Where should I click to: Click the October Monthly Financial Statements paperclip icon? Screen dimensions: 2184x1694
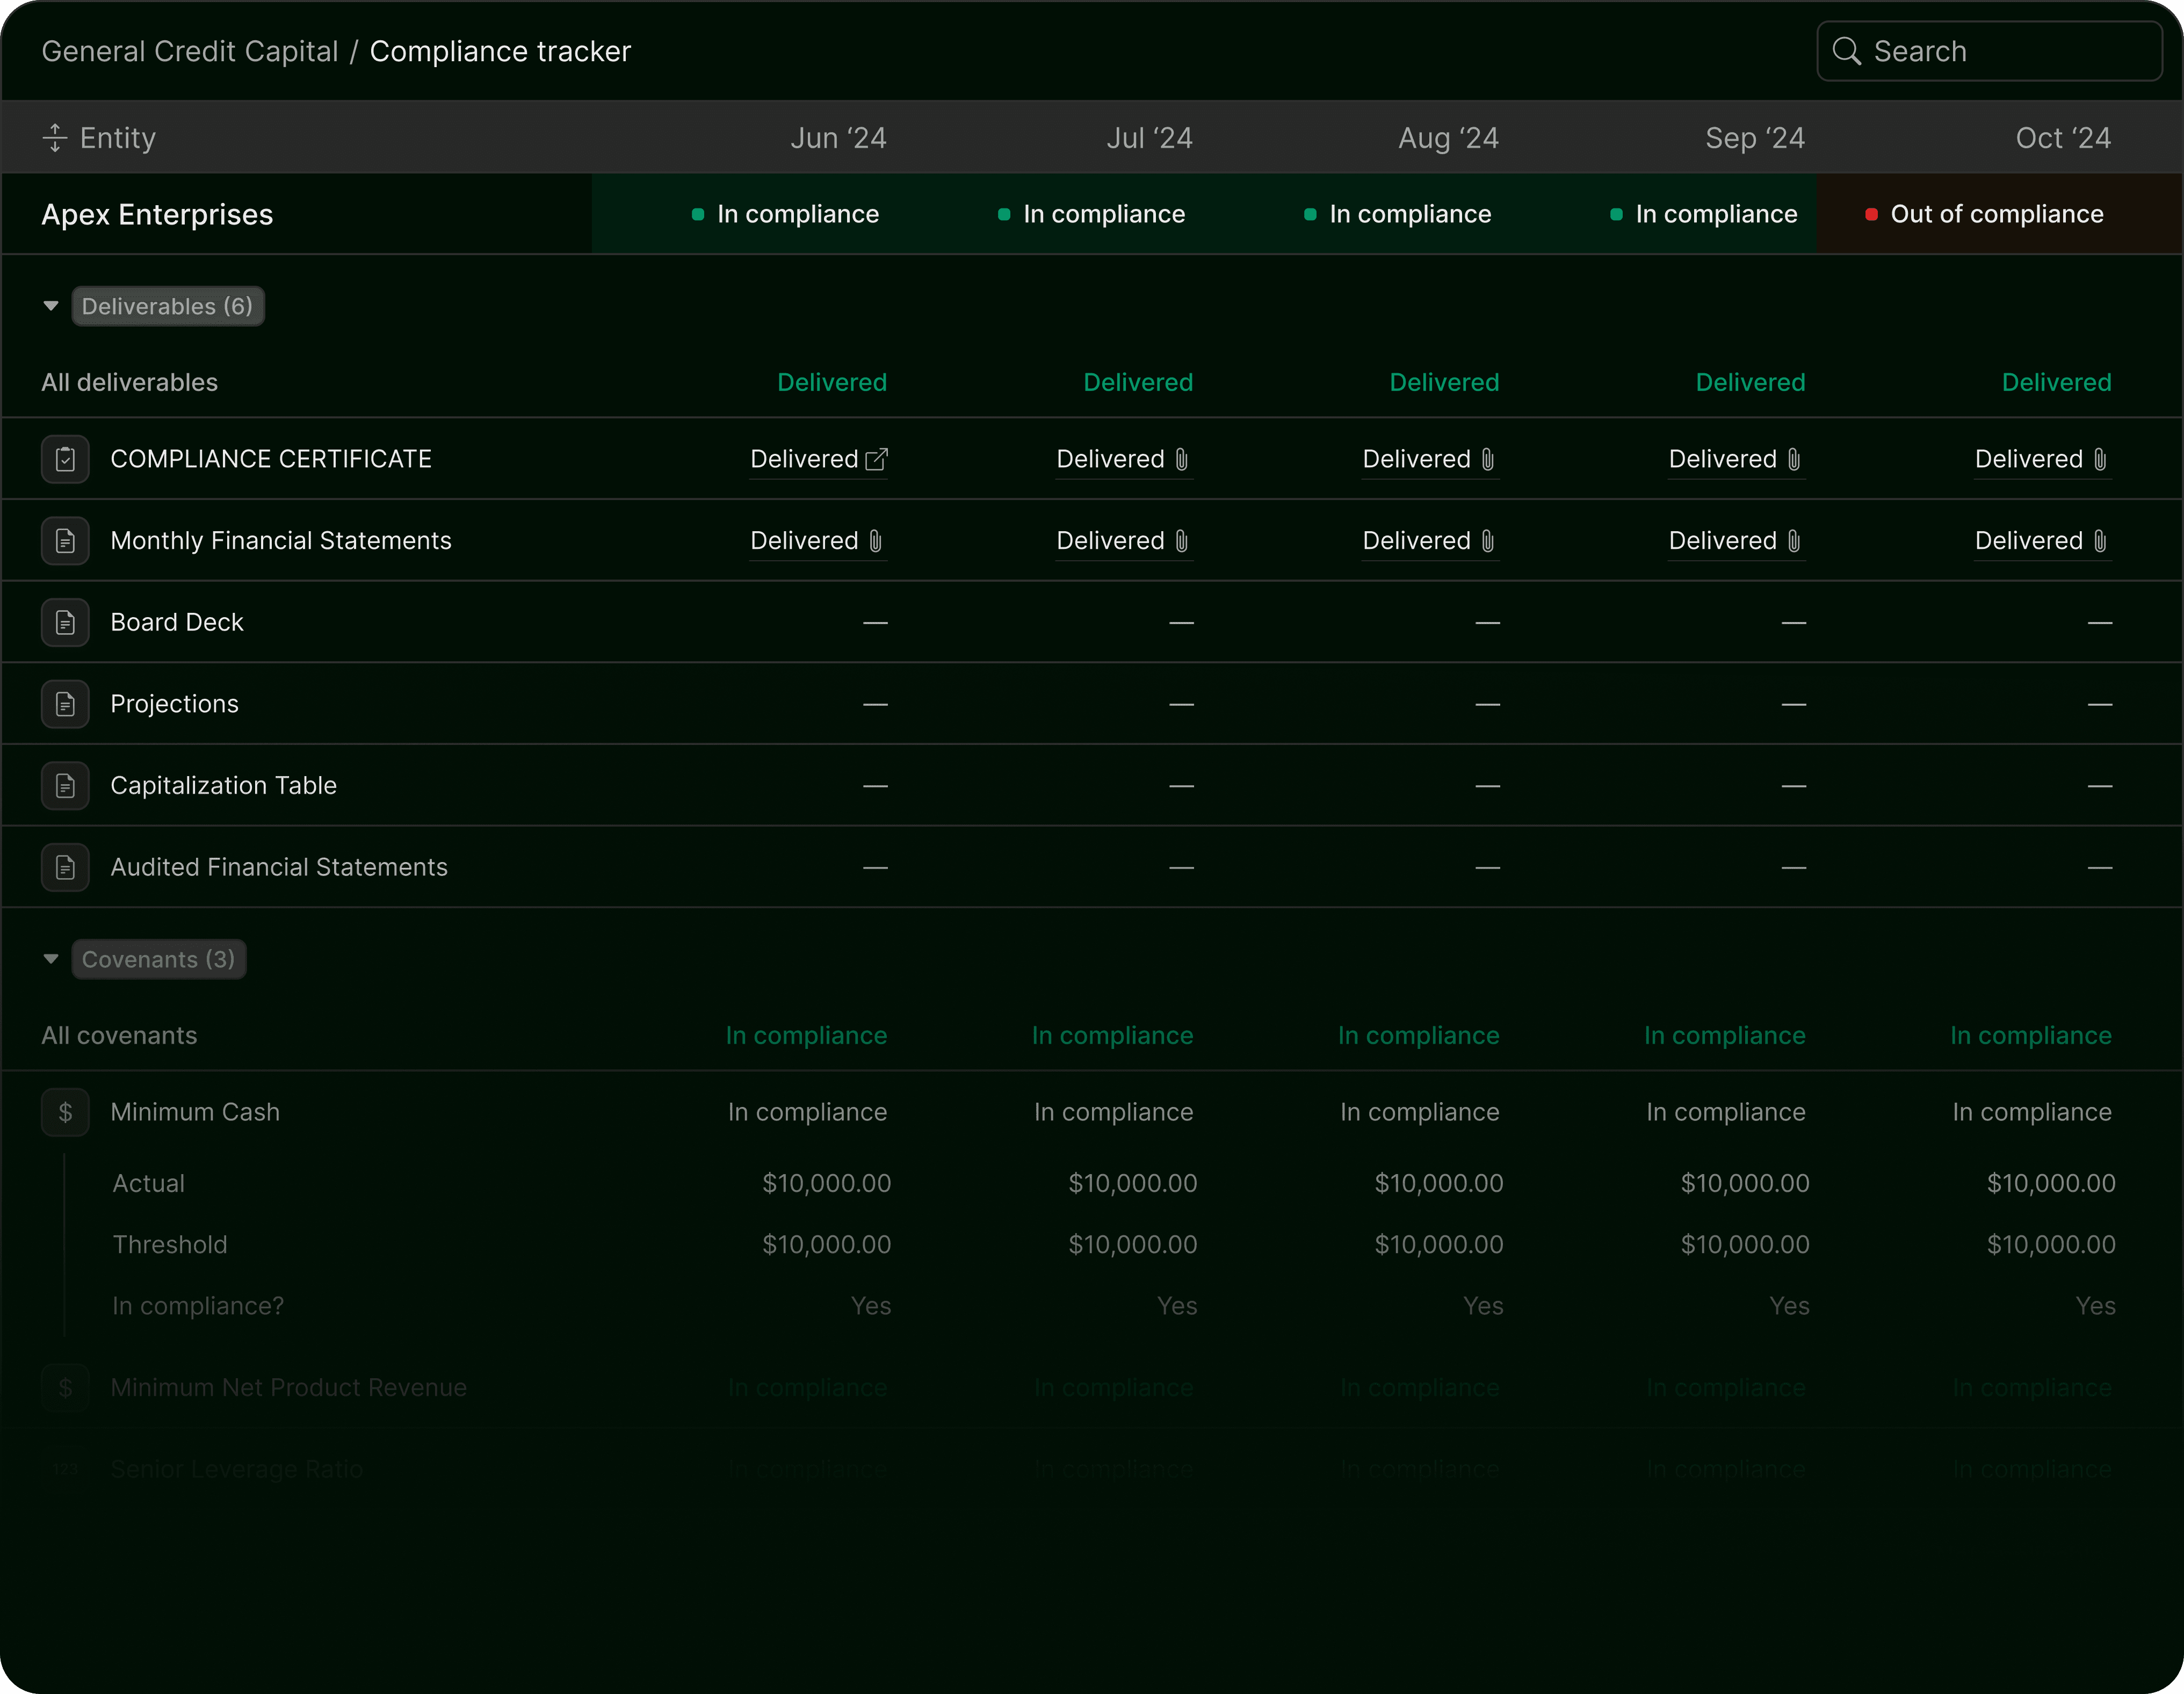pyautogui.click(x=2100, y=541)
